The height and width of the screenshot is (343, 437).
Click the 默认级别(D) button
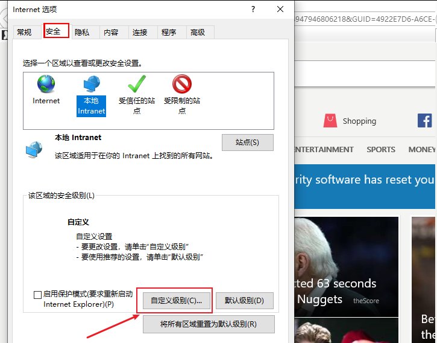pyautogui.click(x=245, y=301)
